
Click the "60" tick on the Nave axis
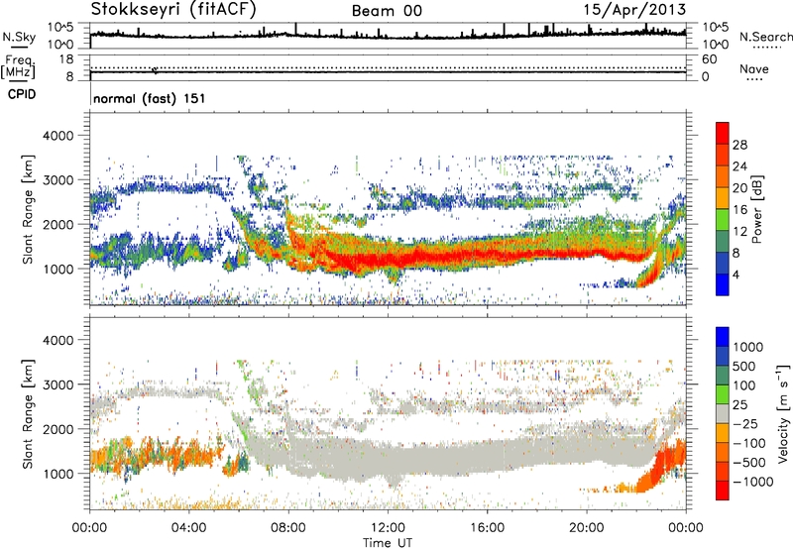[x=709, y=59]
